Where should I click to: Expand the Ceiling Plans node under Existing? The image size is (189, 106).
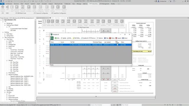click(5, 36)
